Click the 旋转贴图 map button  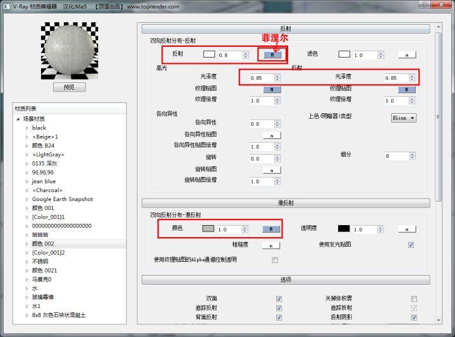(272, 170)
